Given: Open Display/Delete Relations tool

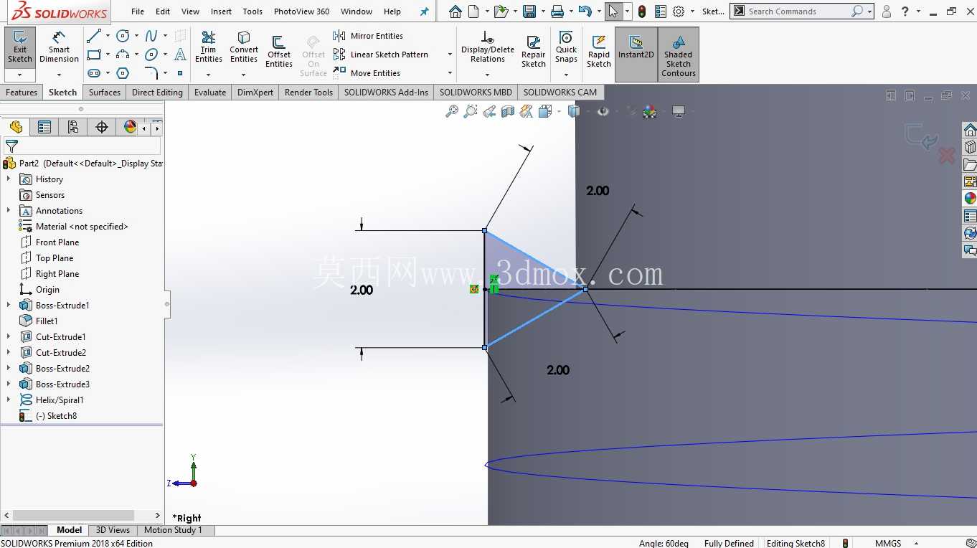Looking at the screenshot, I should tap(488, 47).
